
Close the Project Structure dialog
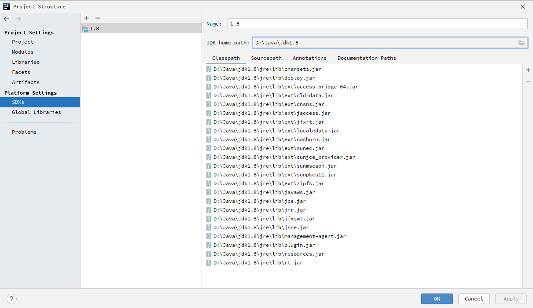click(x=523, y=7)
